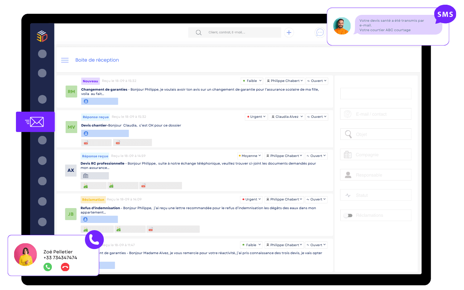Open the Ouvert dropdown on Devis RC professionnelle
The height and width of the screenshot is (290, 464).
point(316,156)
